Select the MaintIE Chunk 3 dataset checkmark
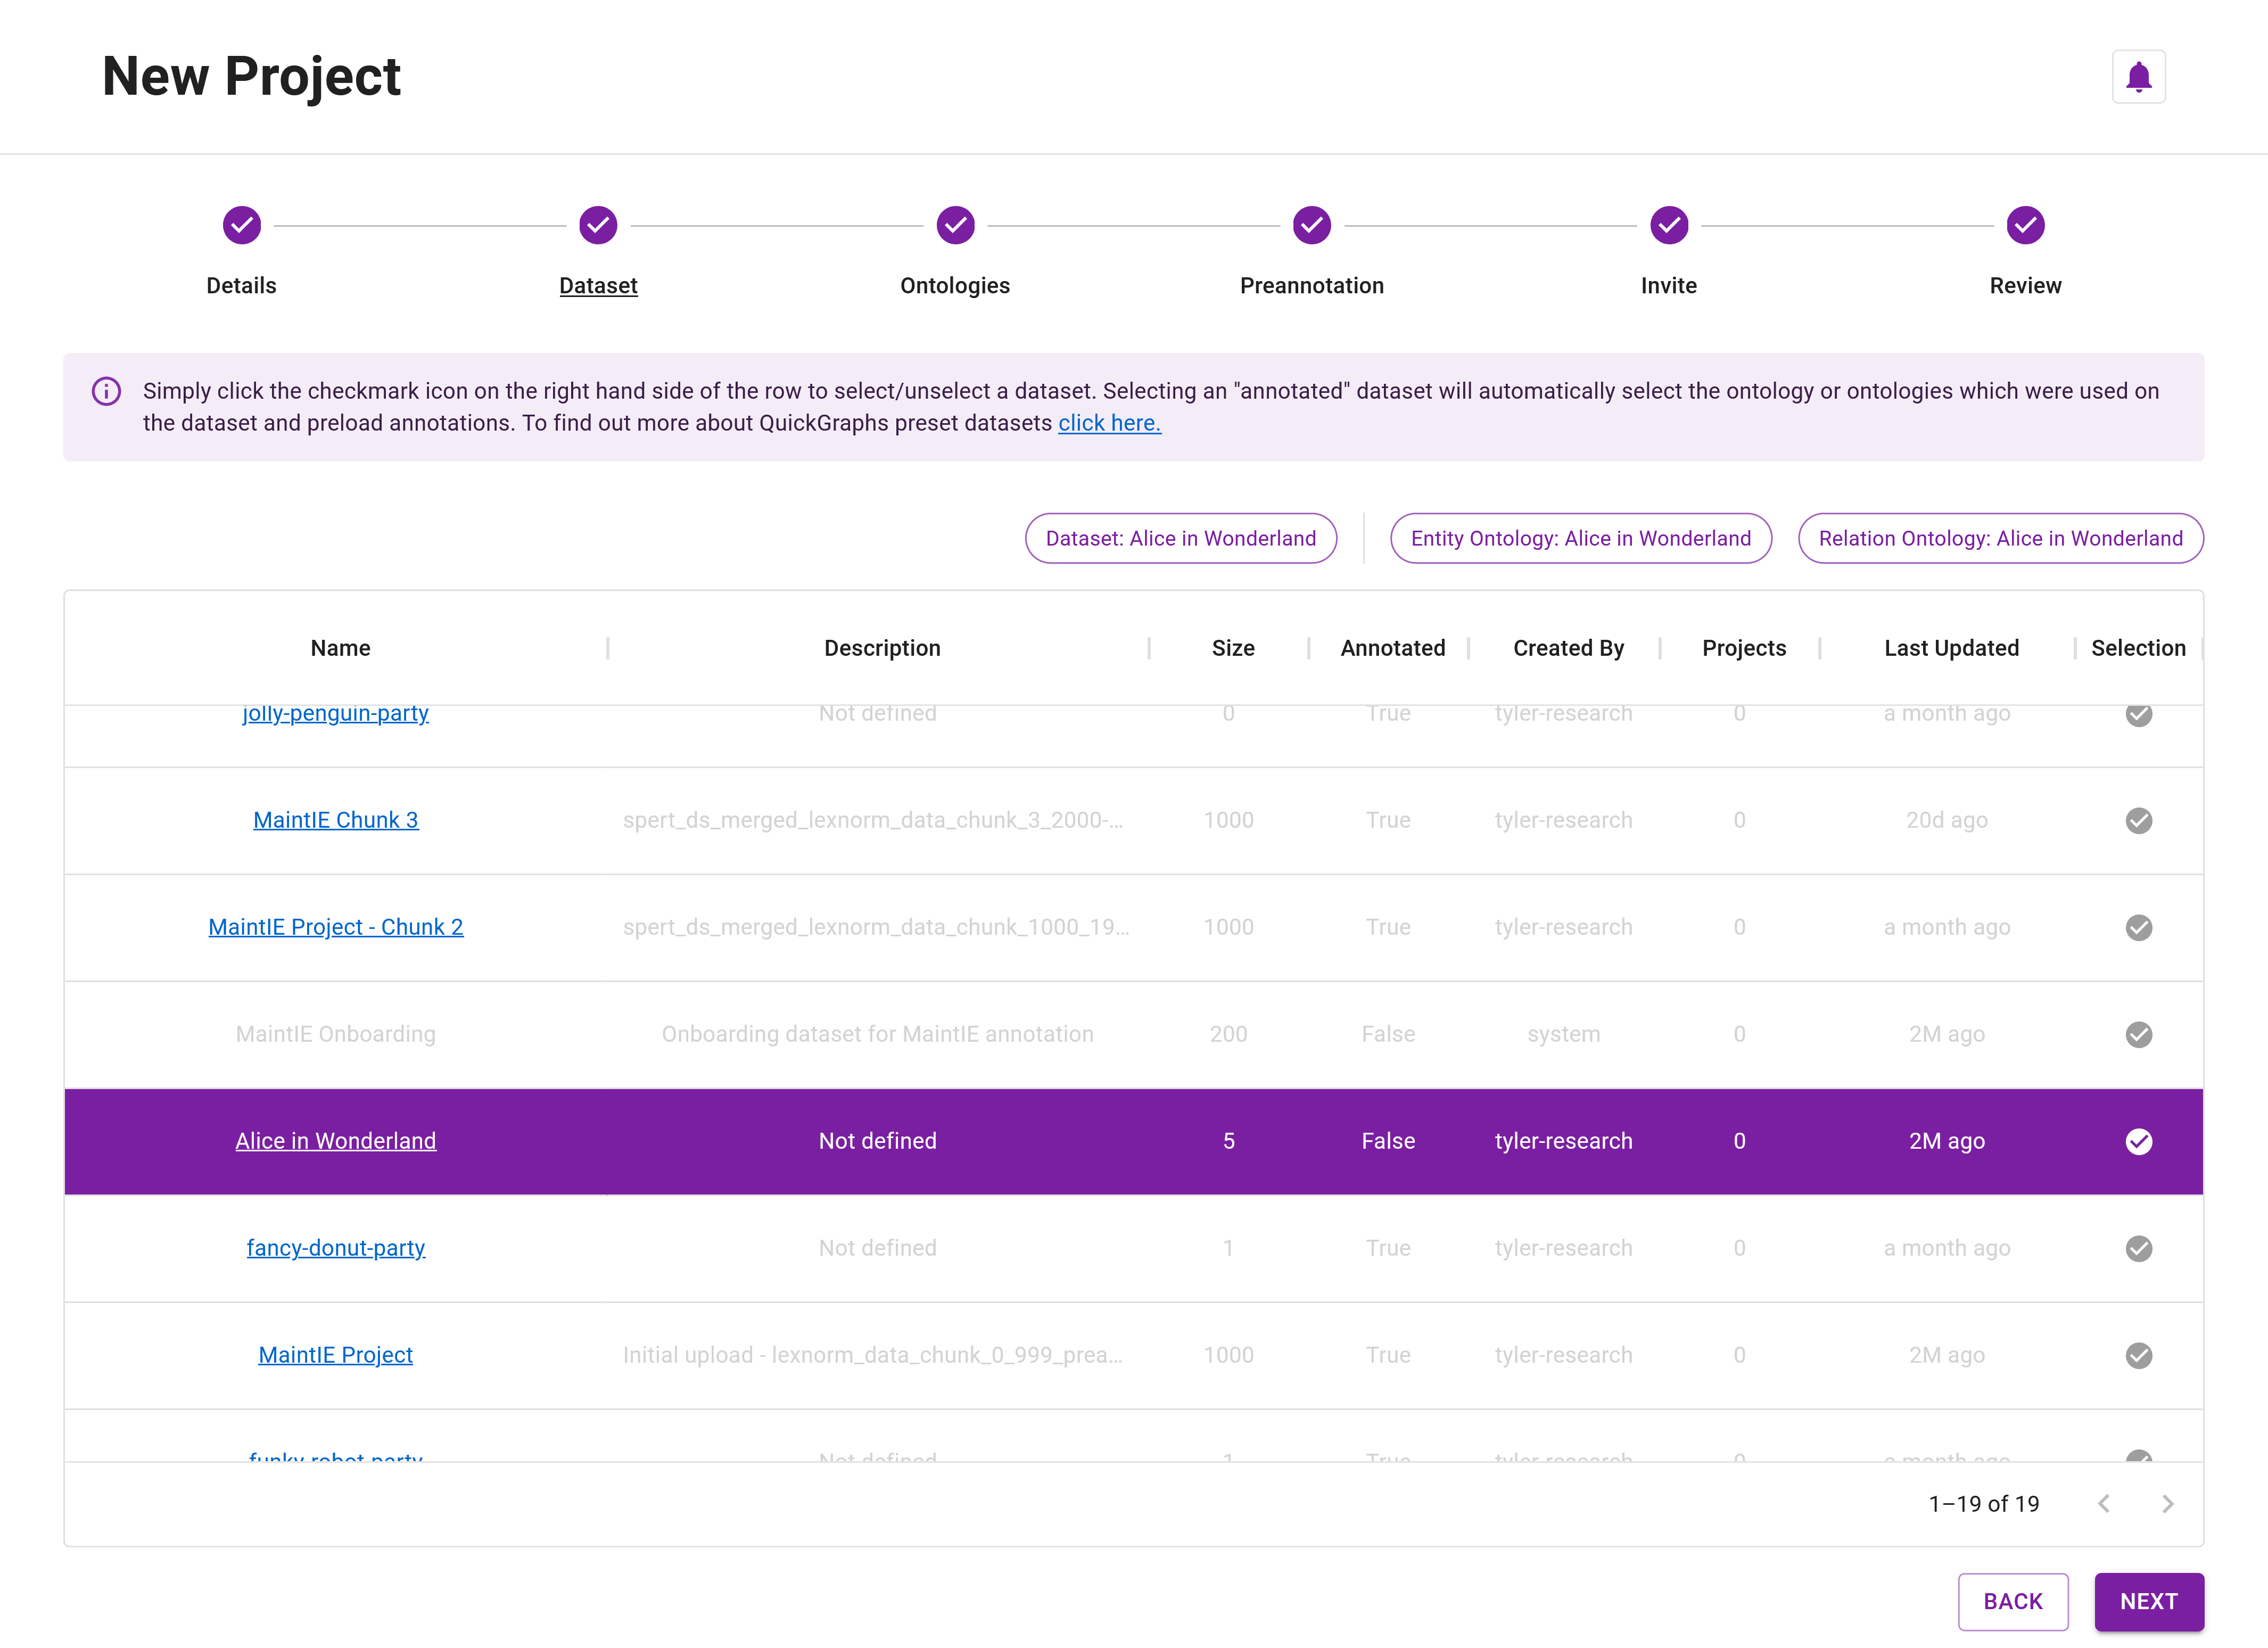The height and width of the screenshot is (1648, 2268). coord(2139,821)
